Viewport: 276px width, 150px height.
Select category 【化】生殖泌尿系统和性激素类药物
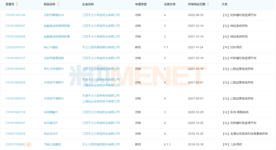point(245,134)
